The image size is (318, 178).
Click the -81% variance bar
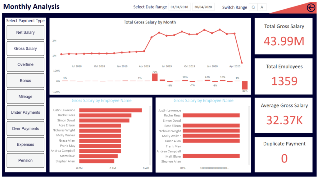coord(245,85)
